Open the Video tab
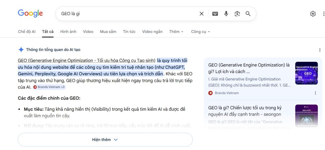 pos(88,32)
